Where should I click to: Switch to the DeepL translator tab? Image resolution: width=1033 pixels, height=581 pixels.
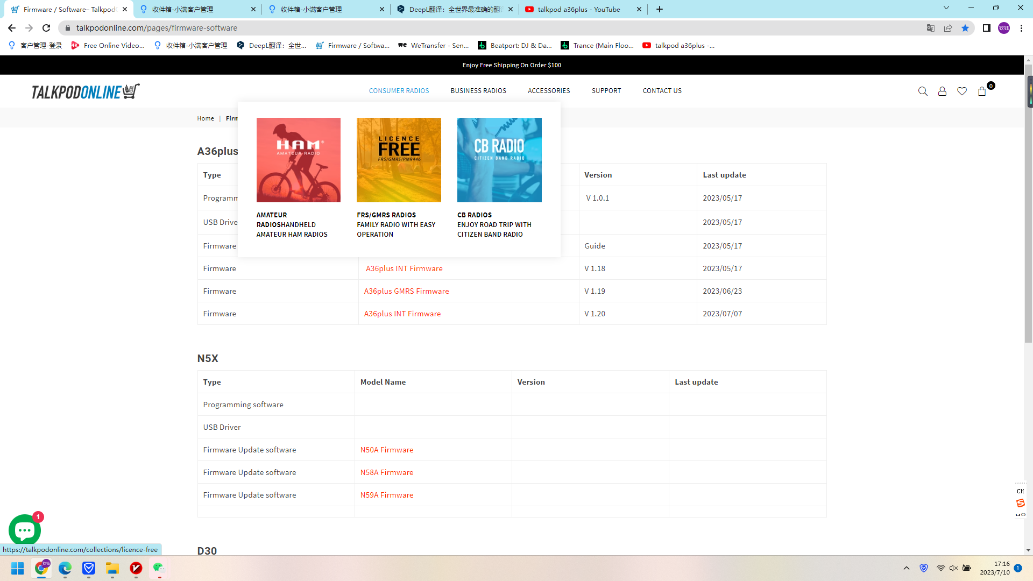coord(455,9)
